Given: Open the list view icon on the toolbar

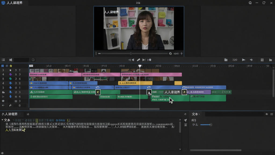Looking at the screenshot, I should pyautogui.click(x=3, y=60).
